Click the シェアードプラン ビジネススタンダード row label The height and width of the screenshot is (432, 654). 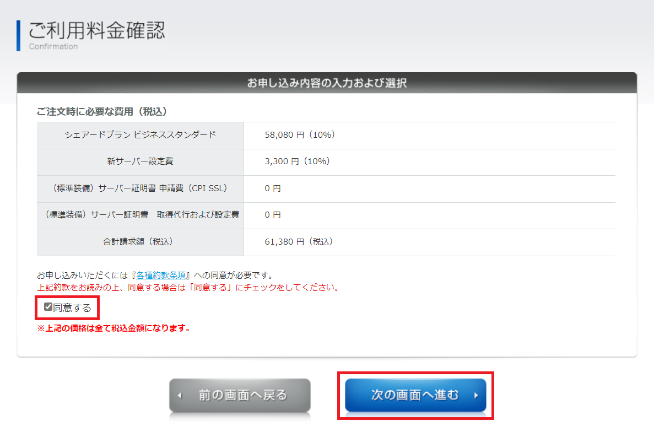point(140,135)
